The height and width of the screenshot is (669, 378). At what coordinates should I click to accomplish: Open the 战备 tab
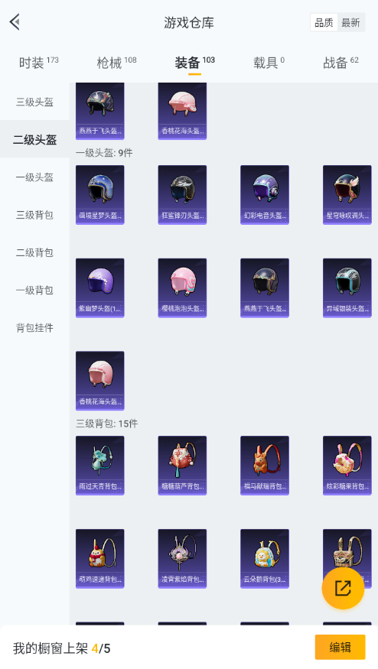[x=341, y=63]
